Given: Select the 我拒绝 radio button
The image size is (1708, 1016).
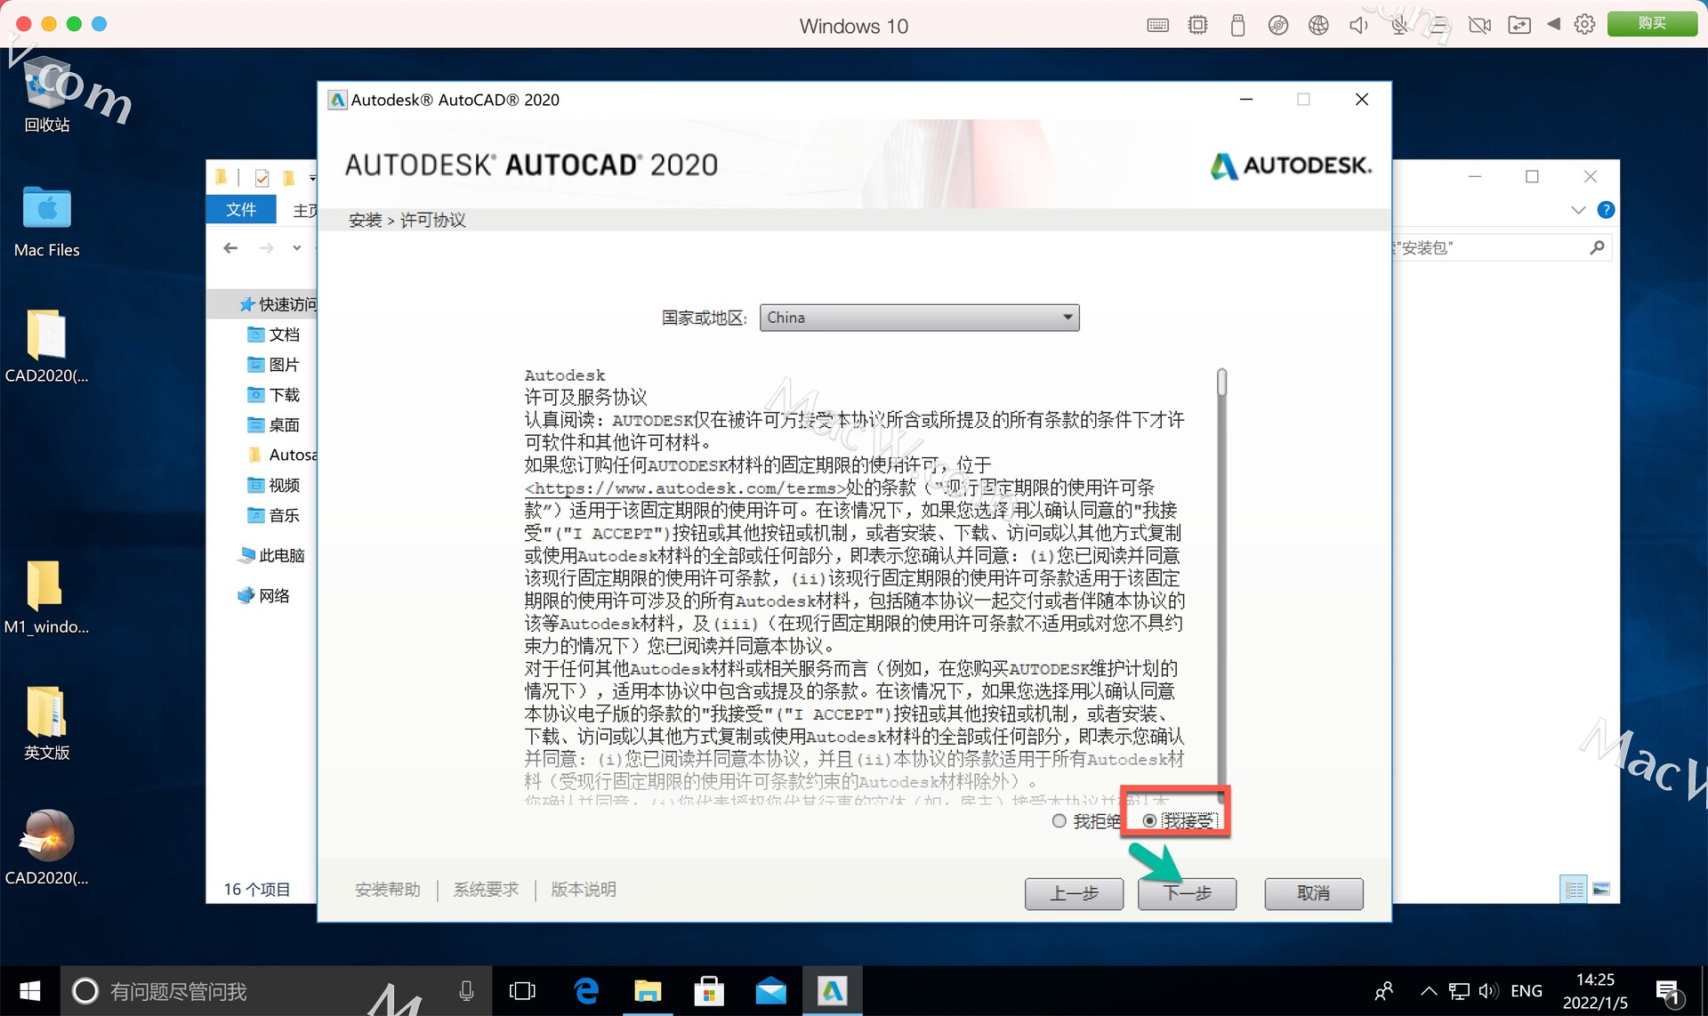Looking at the screenshot, I should 1059,820.
